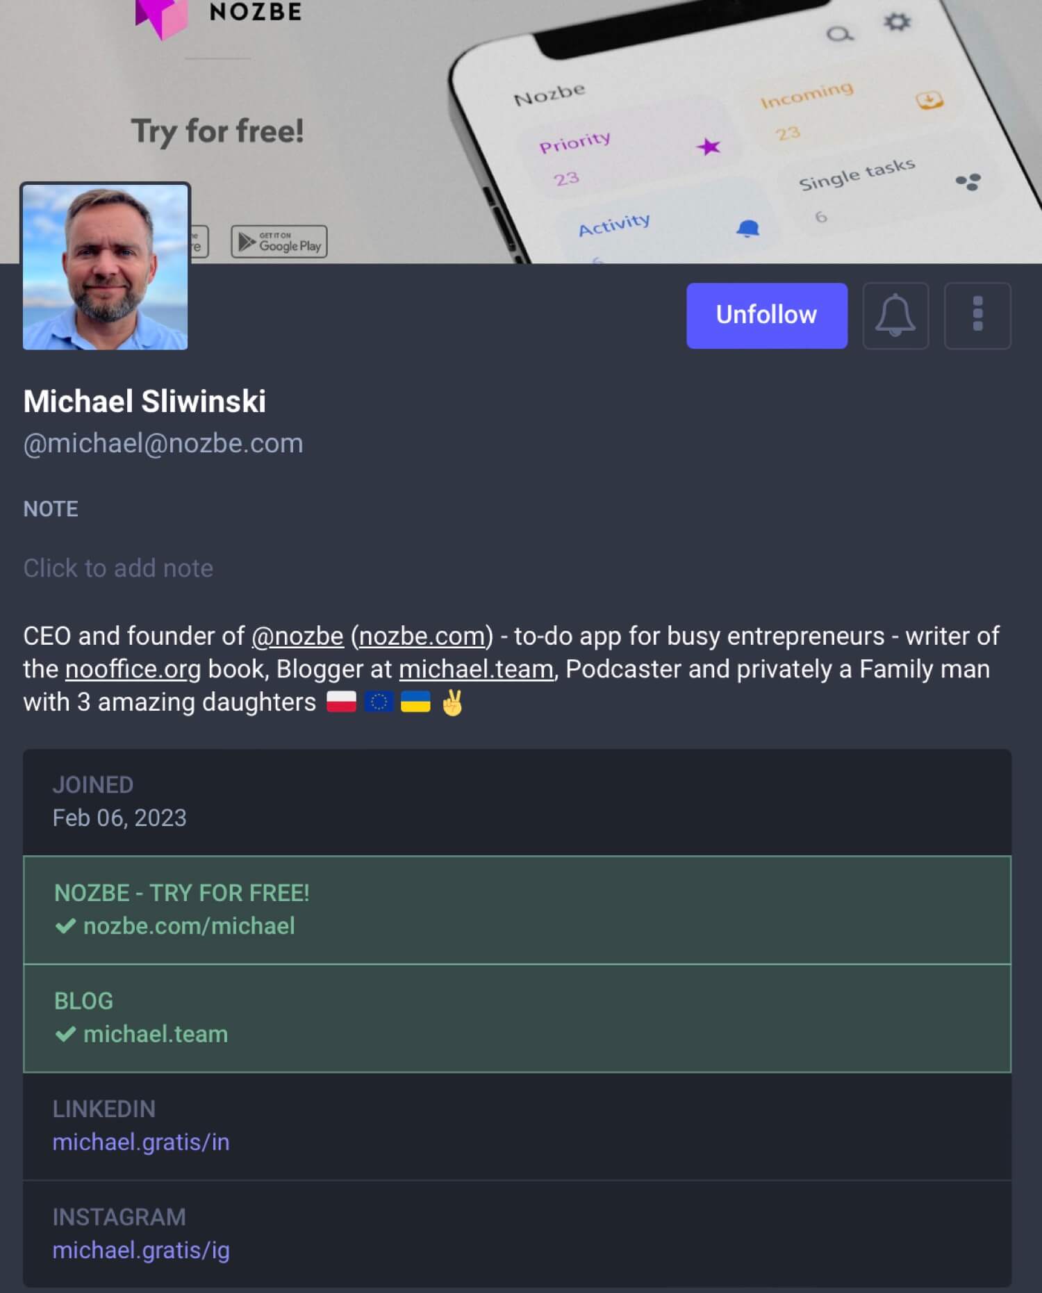This screenshot has height=1293, width=1042.
Task: Click the green checkmark beside michael.team
Action: pyautogui.click(x=65, y=1034)
